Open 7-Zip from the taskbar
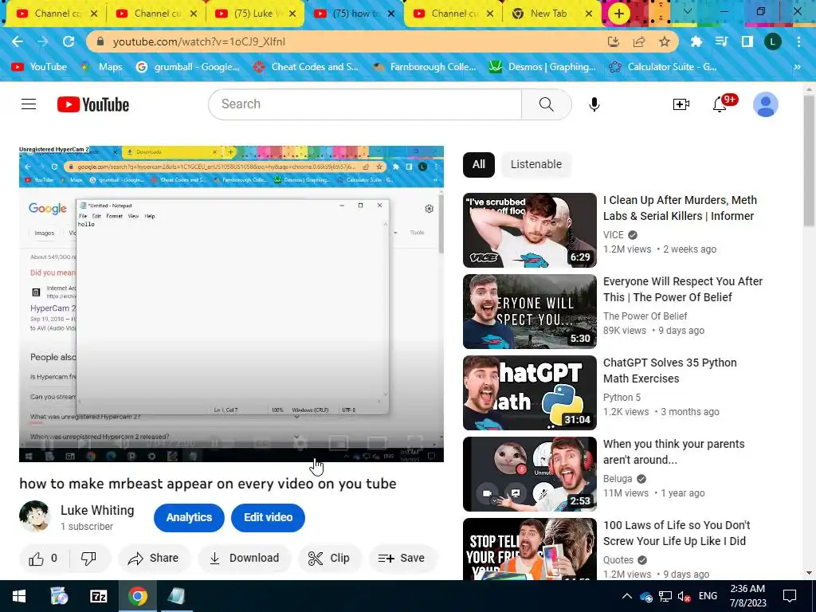Screen dimensions: 816x612 [x=98, y=596]
